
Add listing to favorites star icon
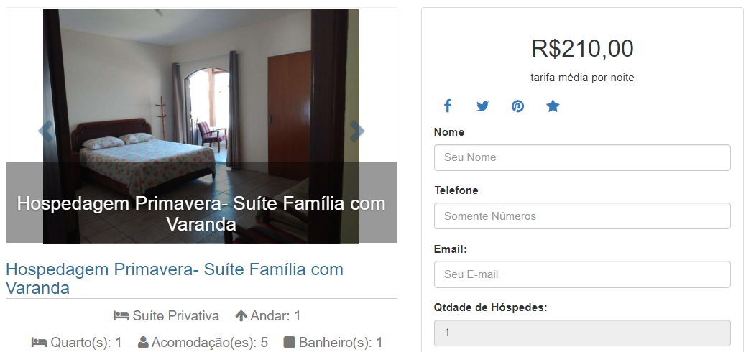pos(553,106)
